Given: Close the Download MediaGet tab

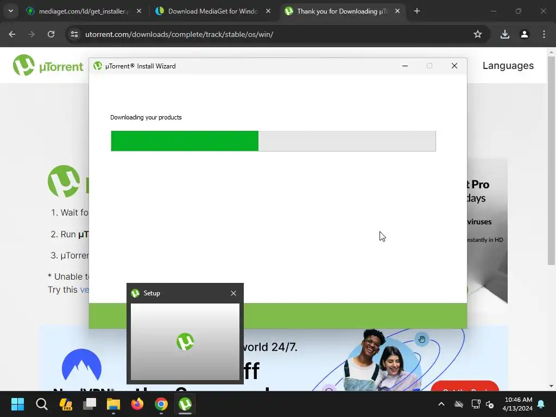Looking at the screenshot, I should click(268, 11).
